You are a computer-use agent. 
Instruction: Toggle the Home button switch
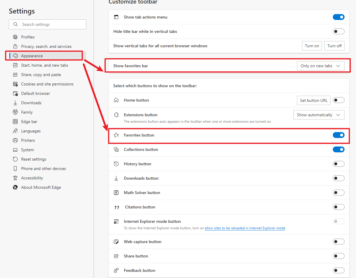tap(339, 100)
